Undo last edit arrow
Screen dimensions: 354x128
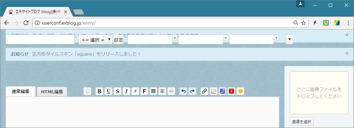pyautogui.click(x=183, y=91)
